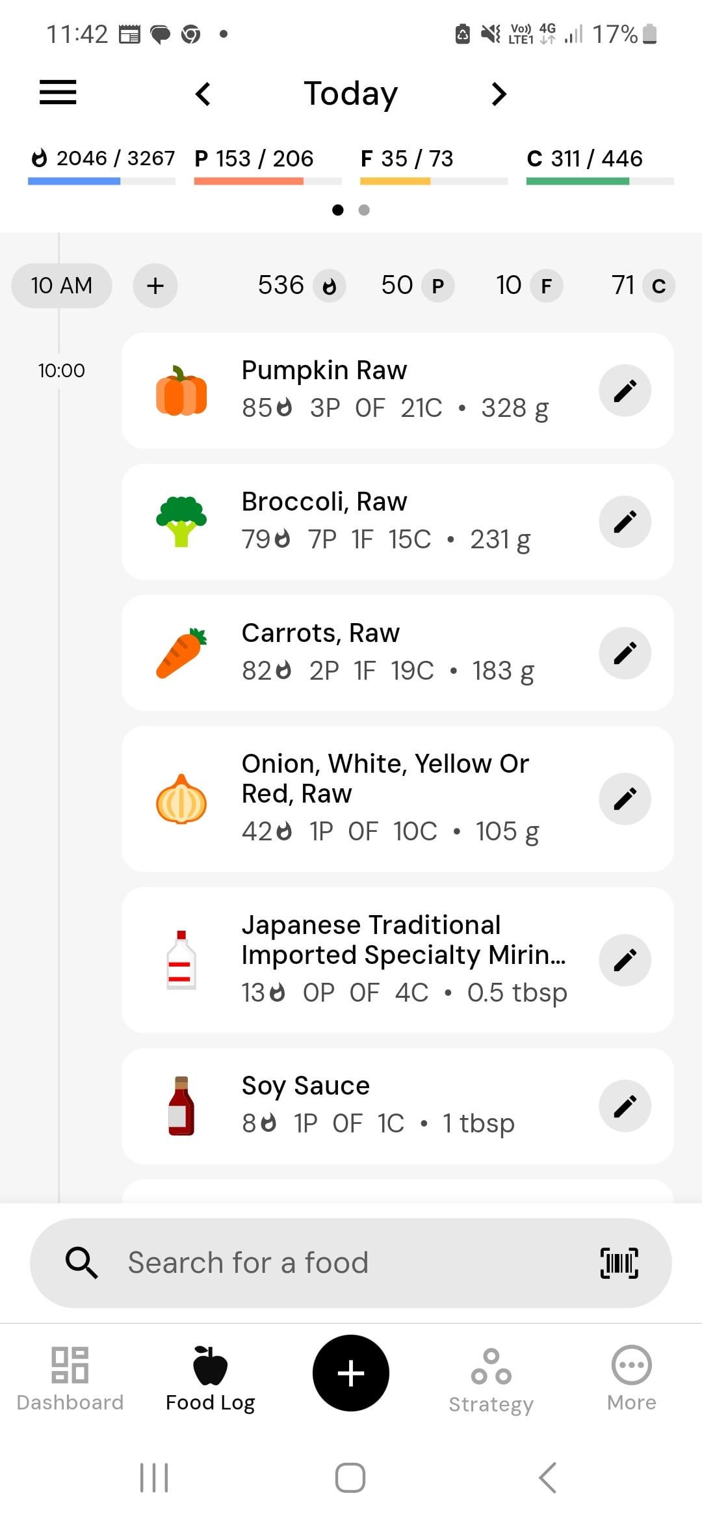Open the Strategy tab
The height and width of the screenshot is (1522, 702).
491,1379
